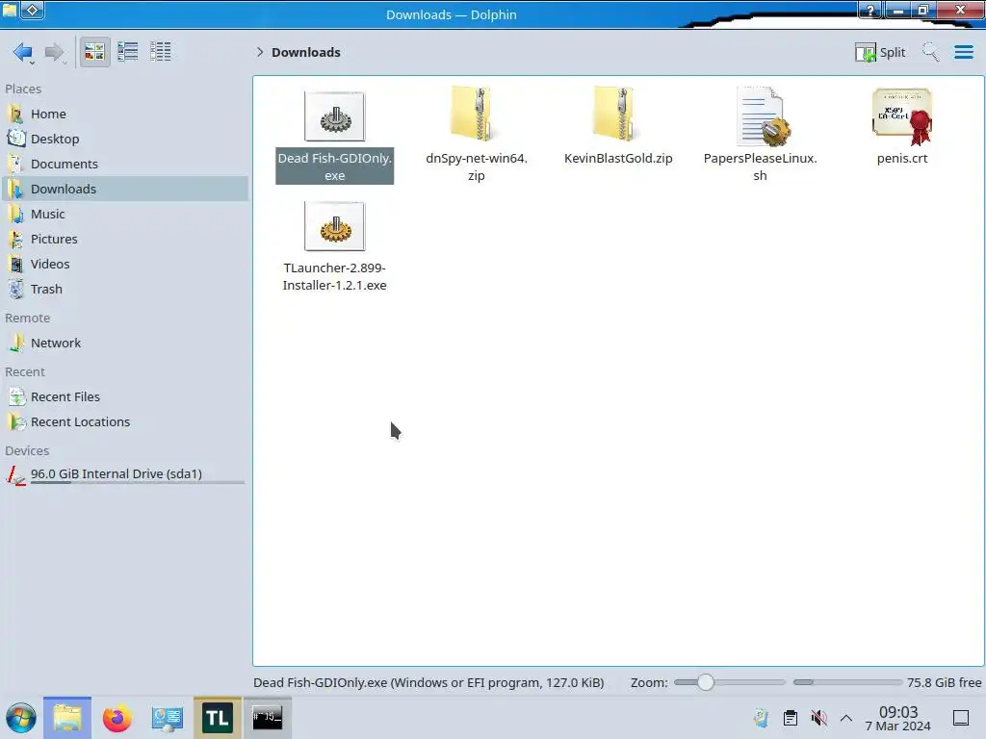Select dnSpy-net-win64.zip archive icon

pos(476,114)
